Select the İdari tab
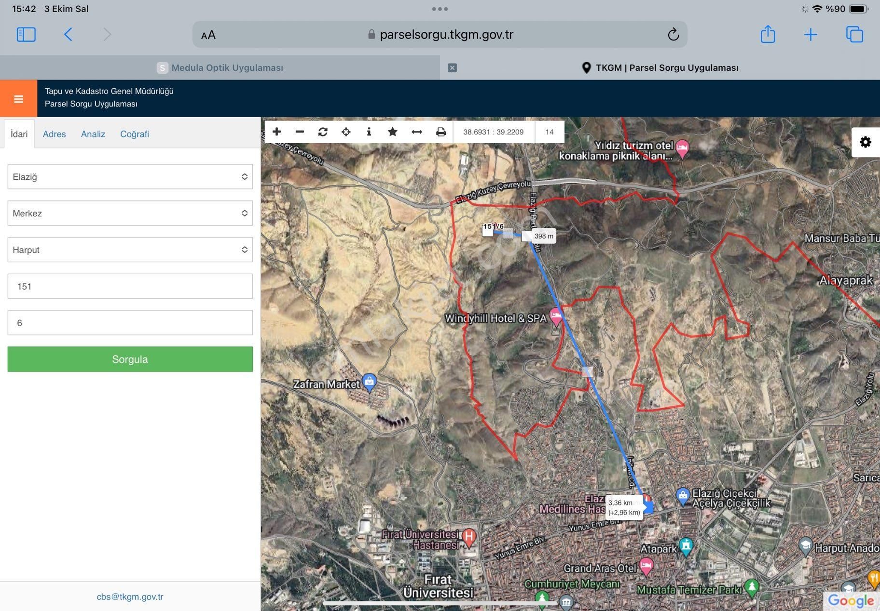This screenshot has height=611, width=880. pos(19,134)
